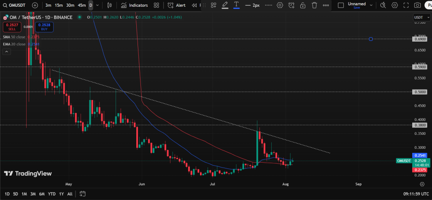The image size is (432, 200).
Task: Add an alert on the selected drawing
Action: pyautogui.click(x=292, y=5)
